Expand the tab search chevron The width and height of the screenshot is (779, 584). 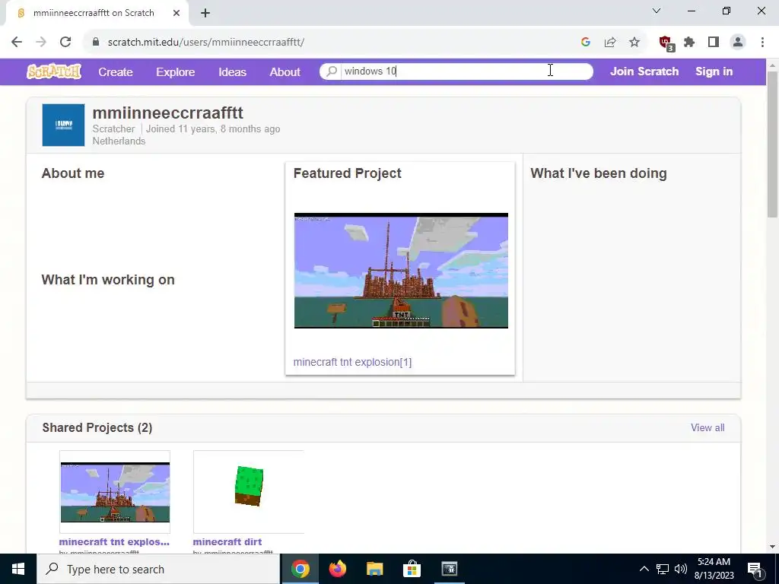(x=657, y=11)
